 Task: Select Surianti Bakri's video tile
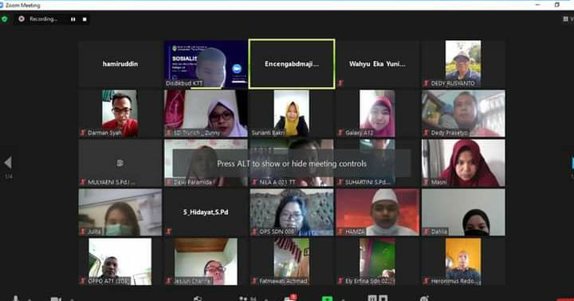tap(292, 113)
